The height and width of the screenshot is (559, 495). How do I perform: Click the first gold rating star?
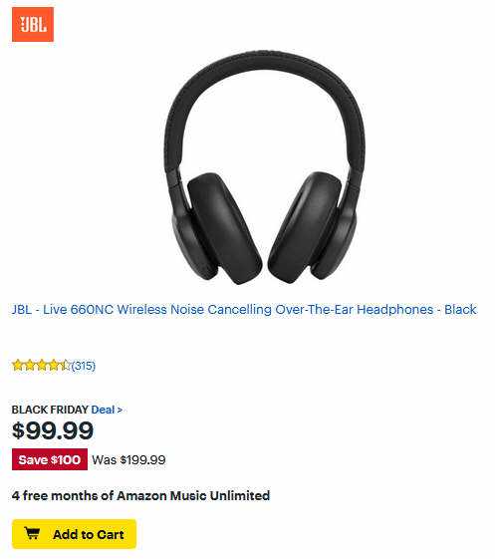click(x=18, y=365)
